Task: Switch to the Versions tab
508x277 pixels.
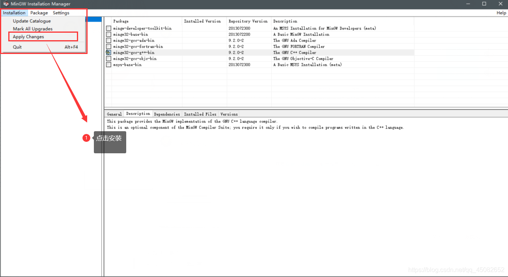Action: click(x=229, y=114)
